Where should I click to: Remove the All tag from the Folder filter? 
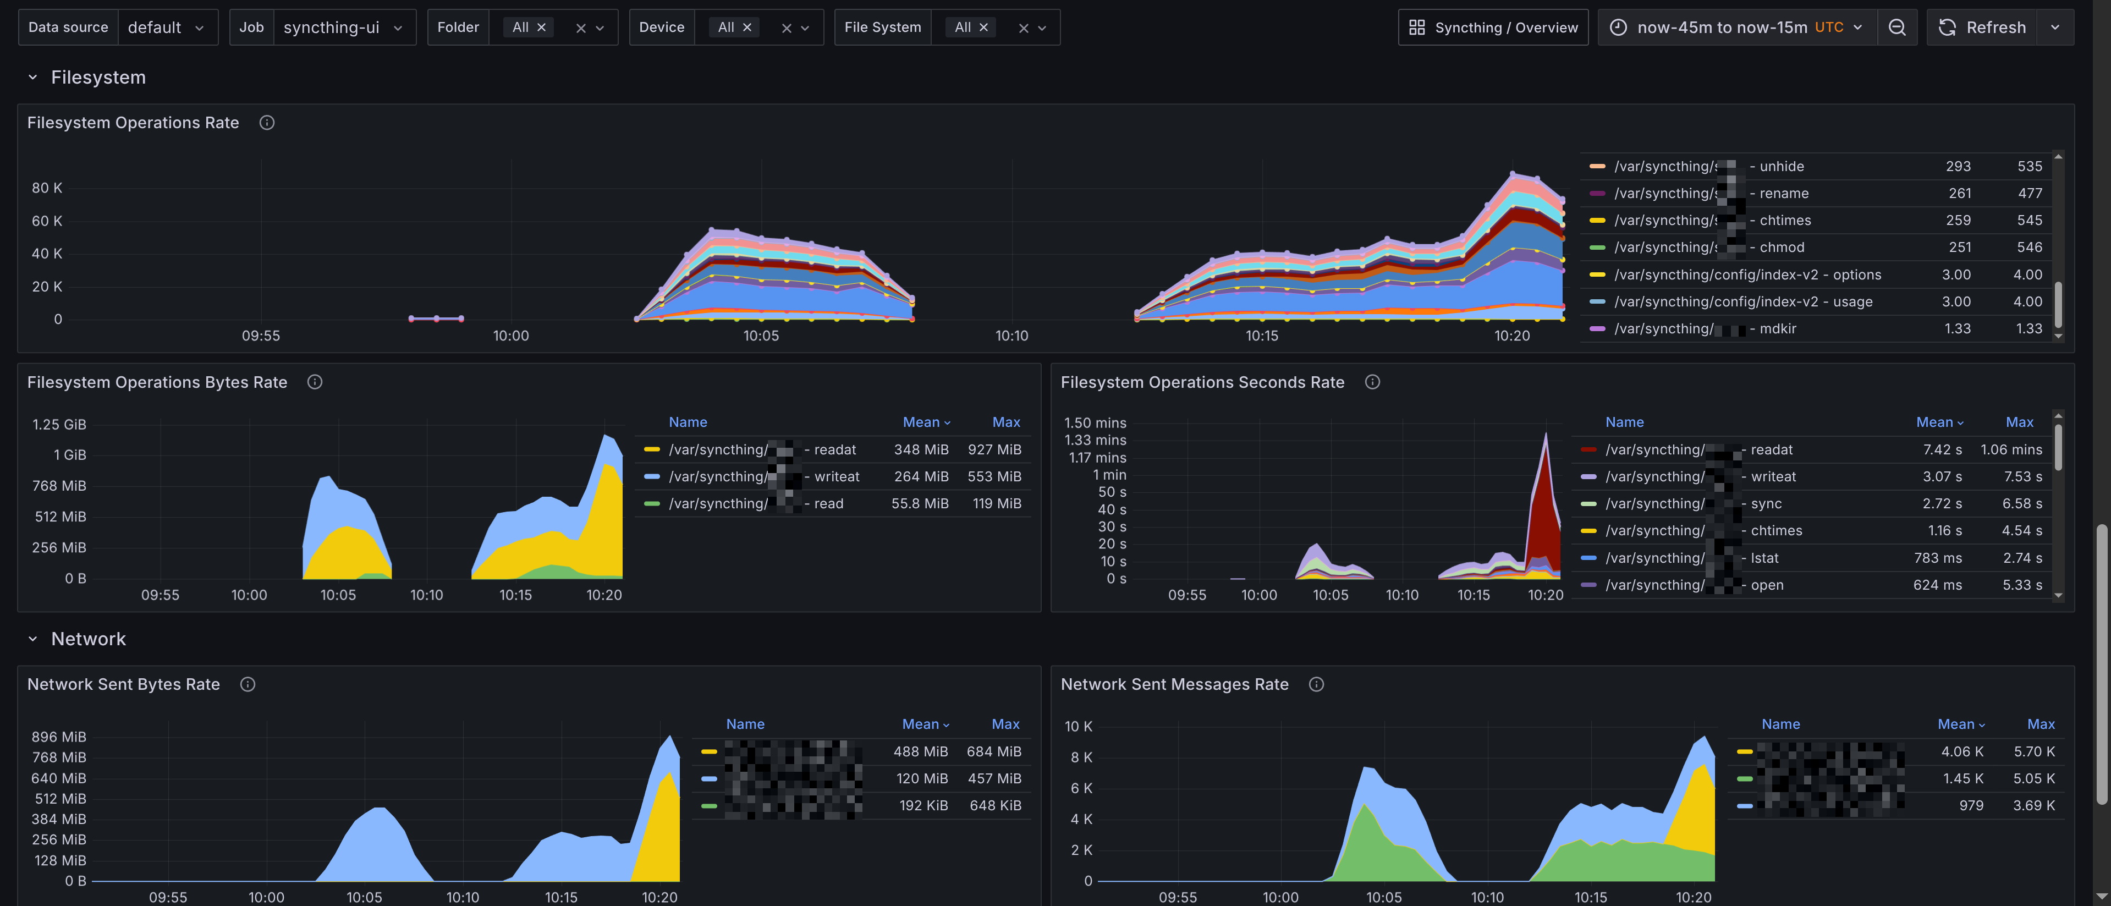[x=541, y=26]
